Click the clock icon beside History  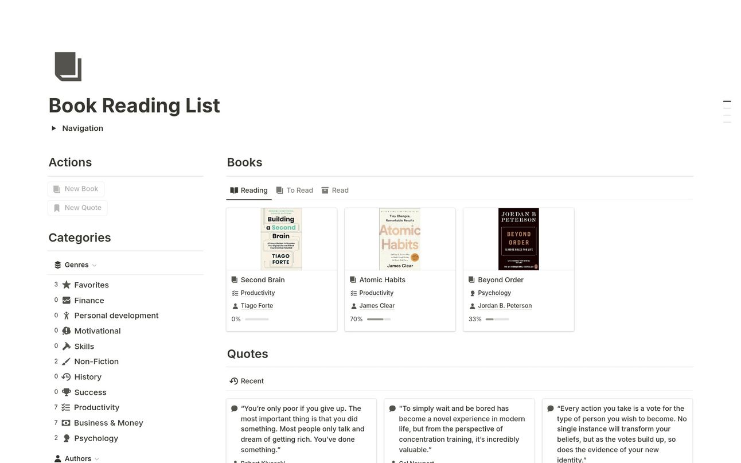67,377
